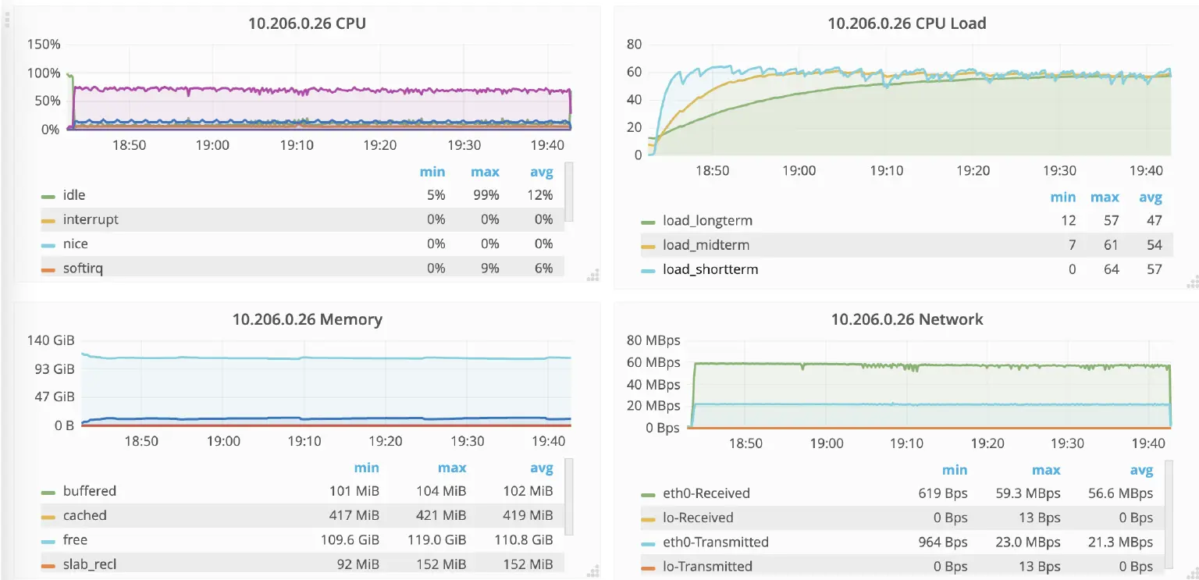Click the blue color line beside eth0-Transmitted
Viewport: 1199px width, 580px height.
pyautogui.click(x=647, y=543)
